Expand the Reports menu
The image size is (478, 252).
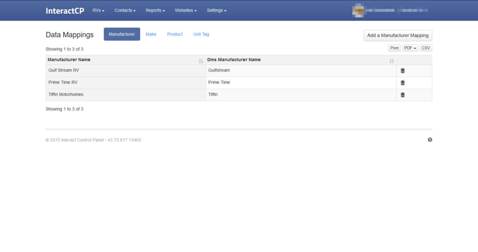click(x=155, y=10)
